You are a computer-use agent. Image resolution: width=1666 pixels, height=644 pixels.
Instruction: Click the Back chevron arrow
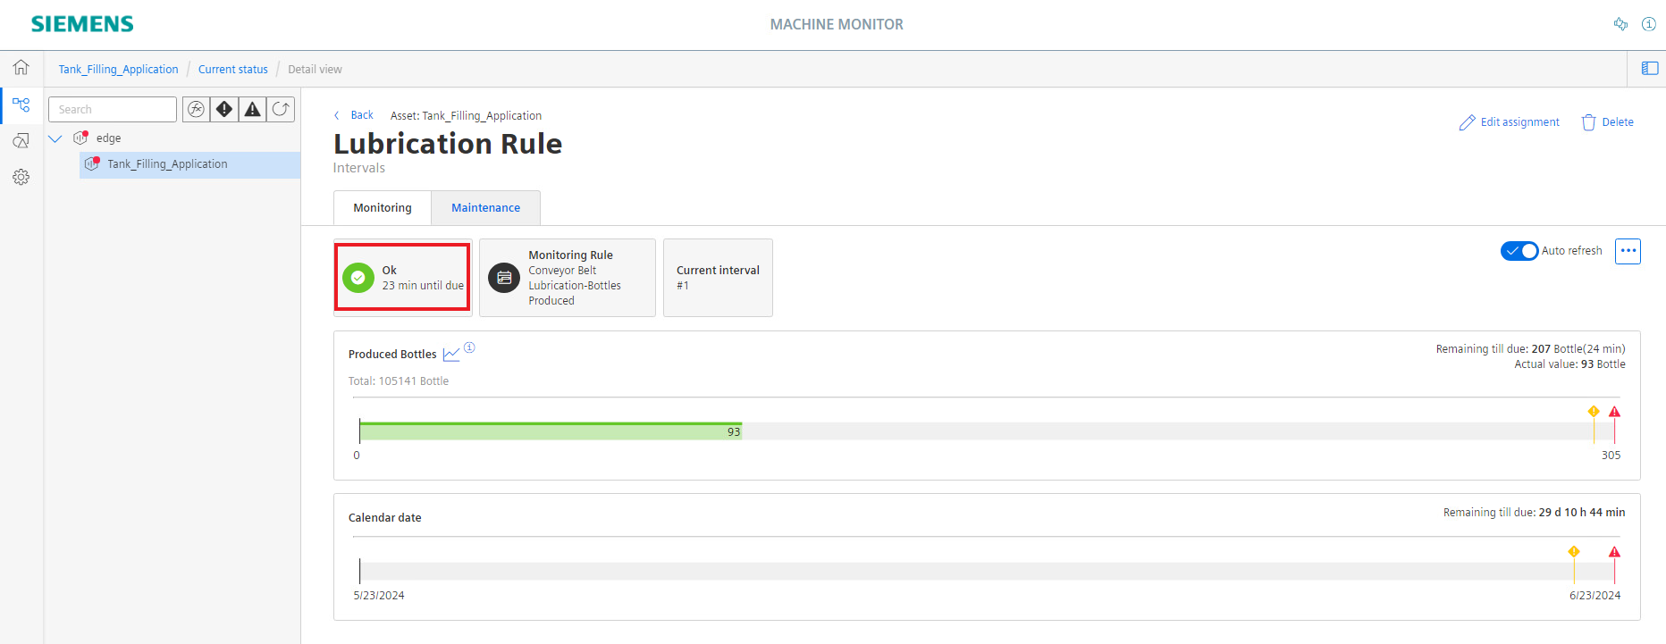point(337,115)
